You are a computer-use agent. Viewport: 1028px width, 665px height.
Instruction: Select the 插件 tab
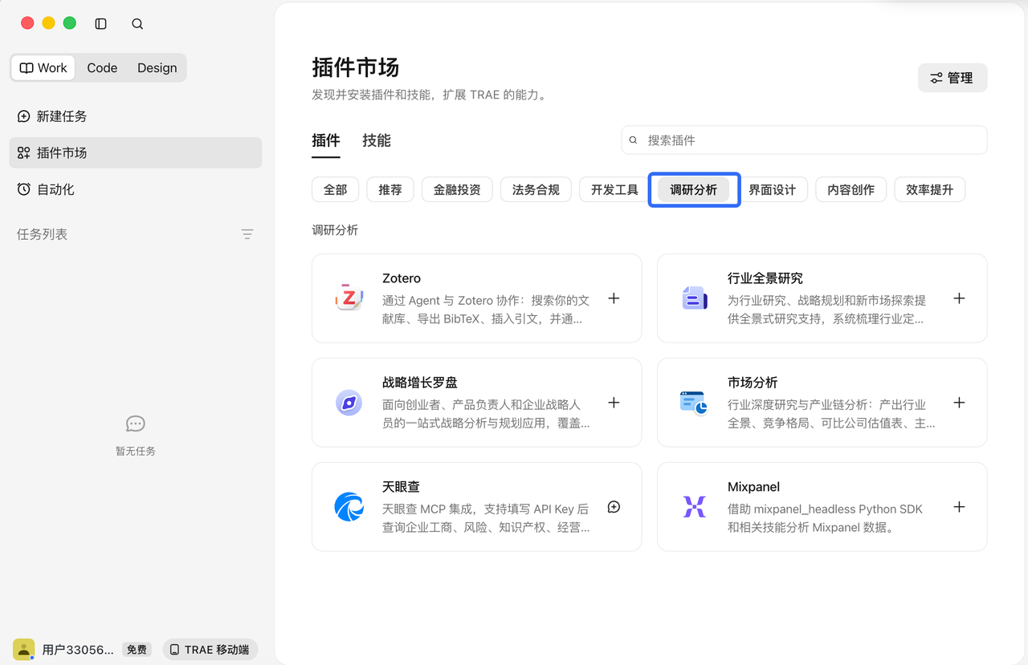[326, 140]
